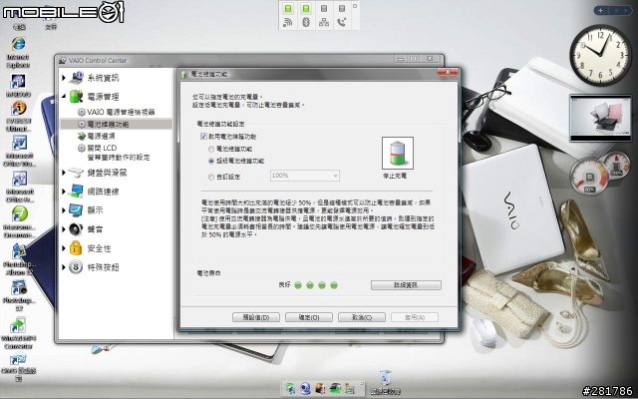Uncheck 啟用電池維護功能 checkbox
This screenshot has height=399, width=638.
pos(203,137)
